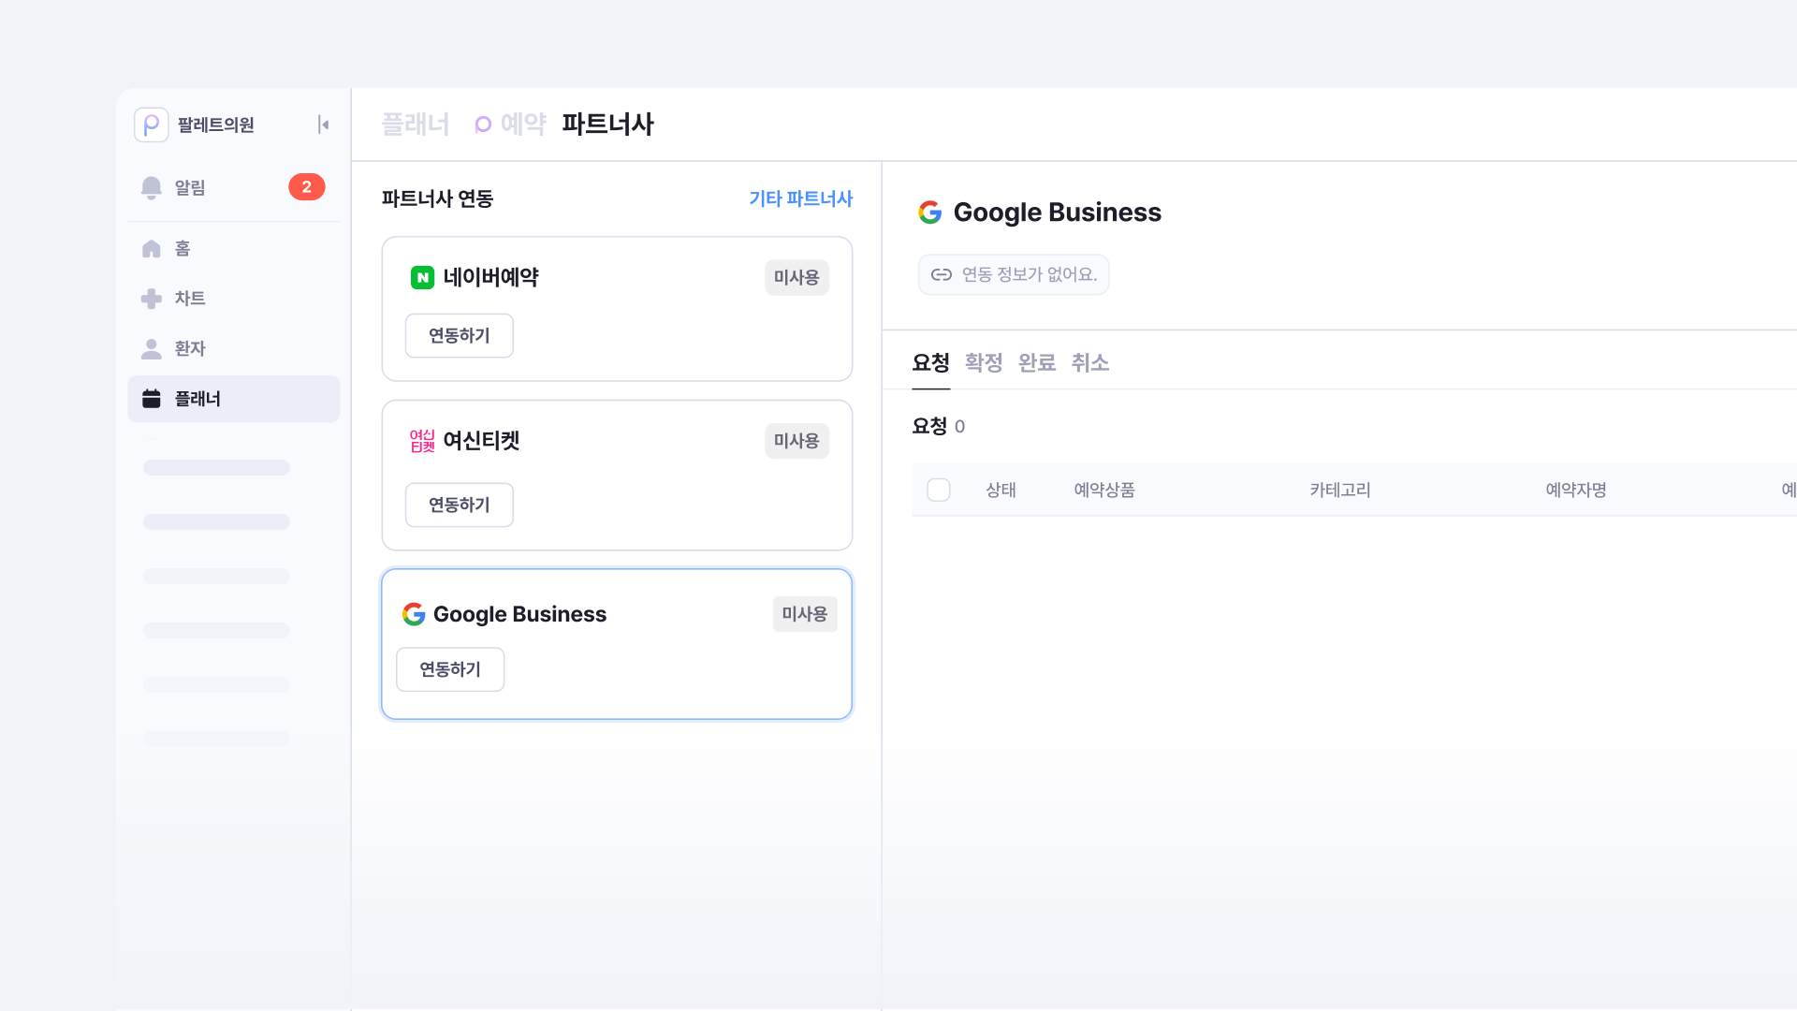Viewport: 1797px width, 1011px height.
Task: Click 연동하기 button for 네이버예약
Action: [459, 335]
